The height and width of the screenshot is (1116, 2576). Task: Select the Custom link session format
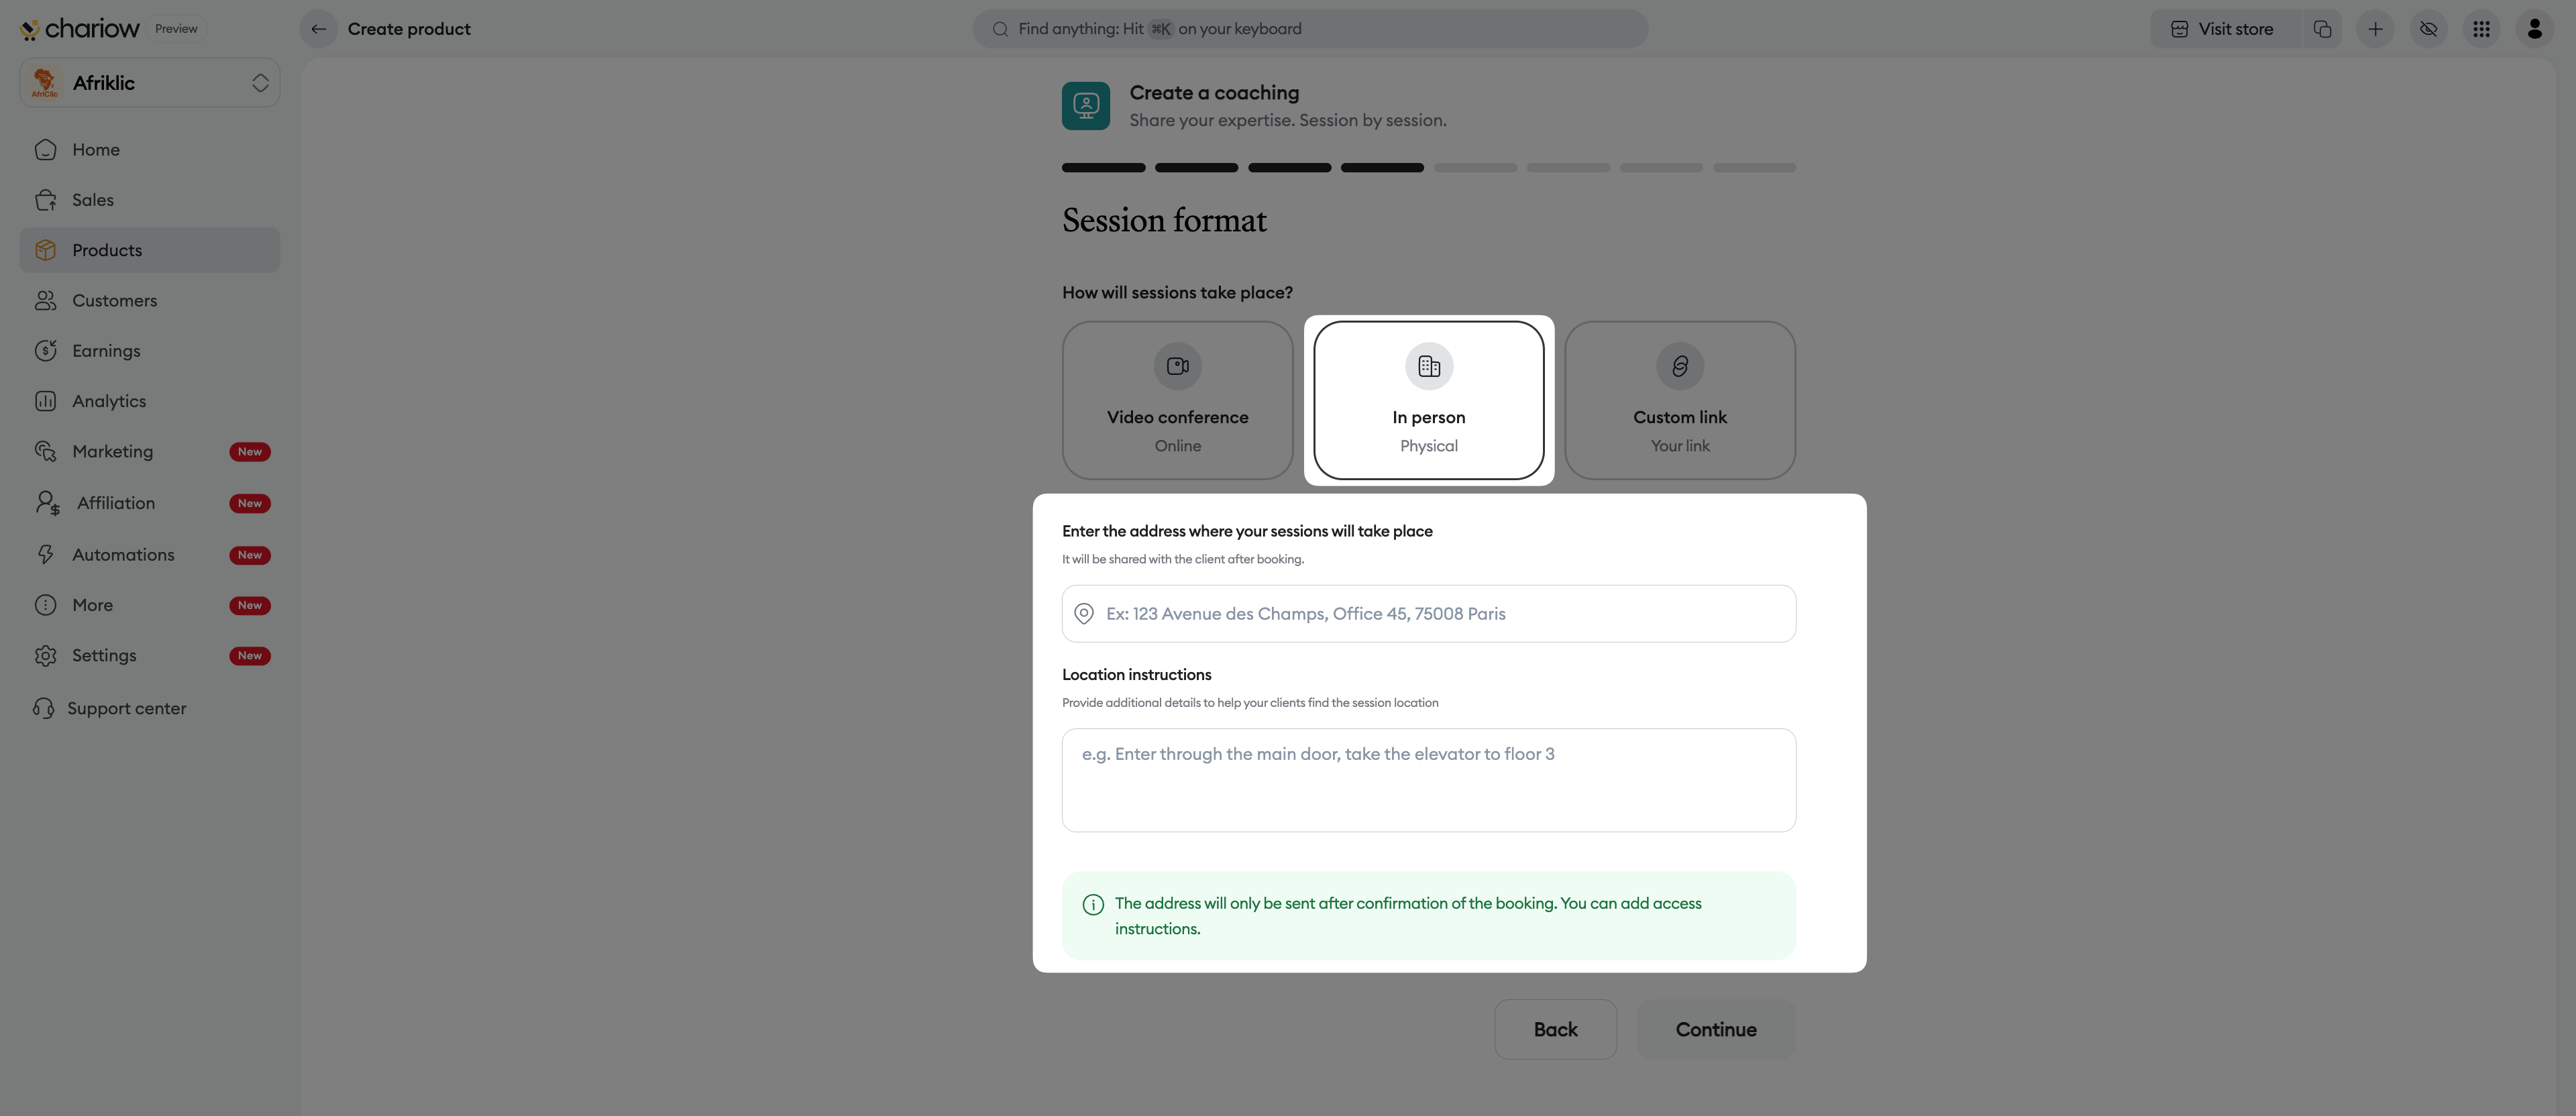(1679, 400)
